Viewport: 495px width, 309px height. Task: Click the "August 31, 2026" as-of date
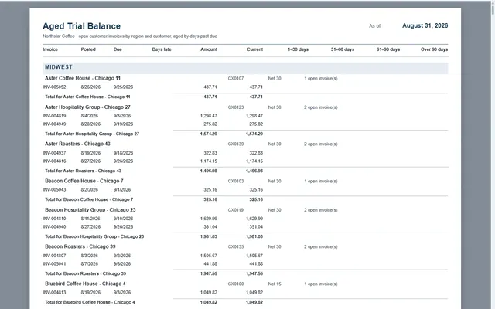425,25
